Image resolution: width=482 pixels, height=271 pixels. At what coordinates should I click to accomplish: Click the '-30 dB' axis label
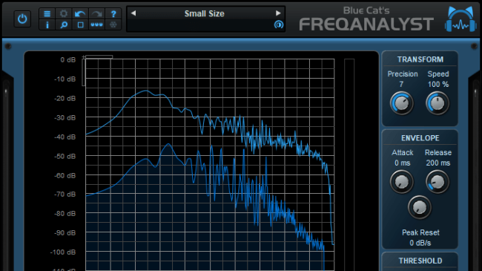65,117
